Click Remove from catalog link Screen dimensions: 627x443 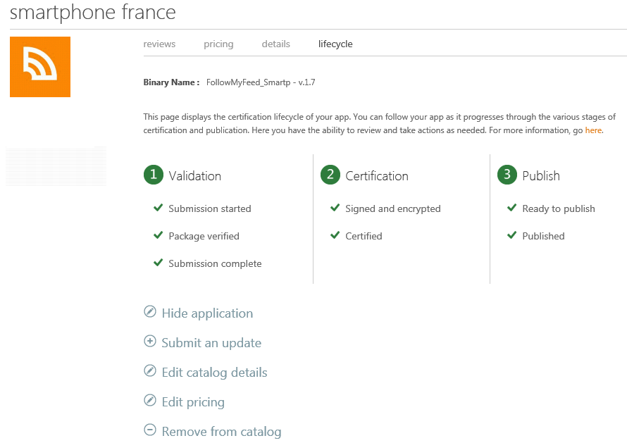(x=221, y=432)
